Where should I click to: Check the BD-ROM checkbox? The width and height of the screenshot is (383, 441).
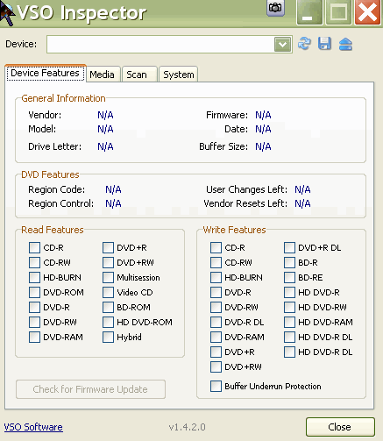click(x=108, y=307)
